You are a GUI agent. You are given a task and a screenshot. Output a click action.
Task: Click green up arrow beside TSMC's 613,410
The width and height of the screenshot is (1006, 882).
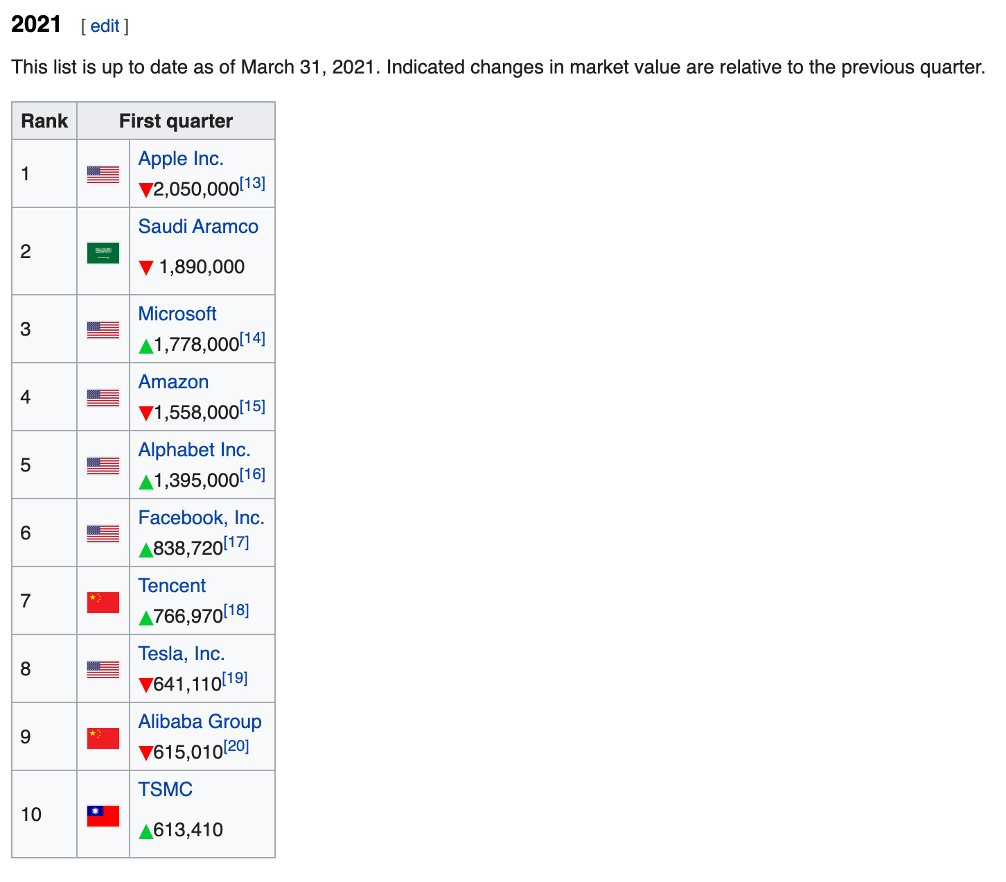click(145, 831)
